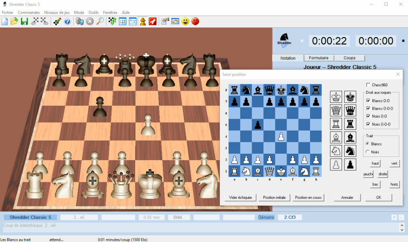
Task: Click Annuler in the Saisir position dialog
Action: [x=347, y=197]
